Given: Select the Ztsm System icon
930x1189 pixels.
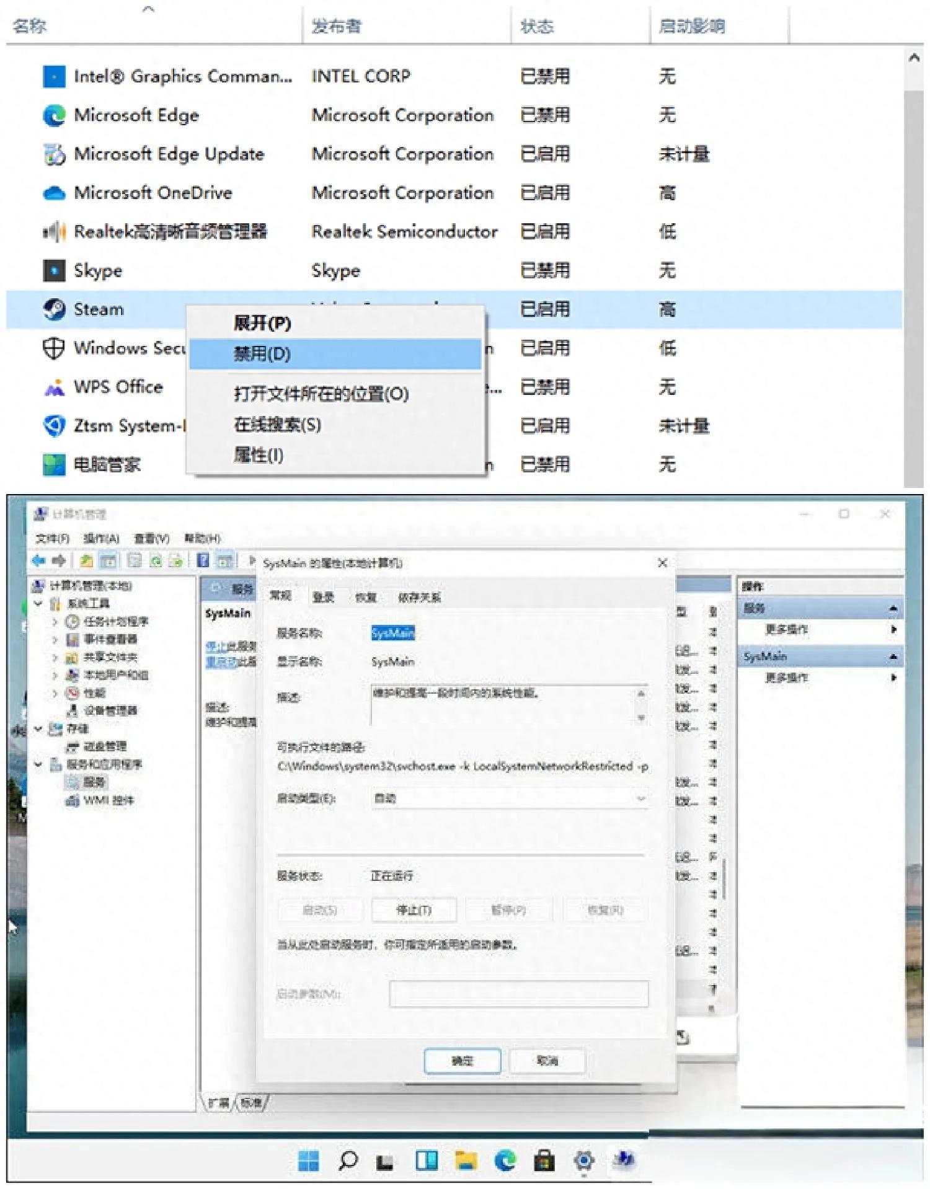Looking at the screenshot, I should (x=54, y=426).
